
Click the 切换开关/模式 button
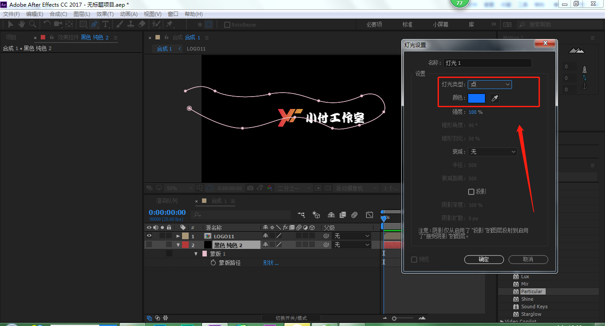tap(291, 318)
